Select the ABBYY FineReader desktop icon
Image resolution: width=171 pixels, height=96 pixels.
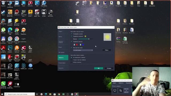point(24,49)
